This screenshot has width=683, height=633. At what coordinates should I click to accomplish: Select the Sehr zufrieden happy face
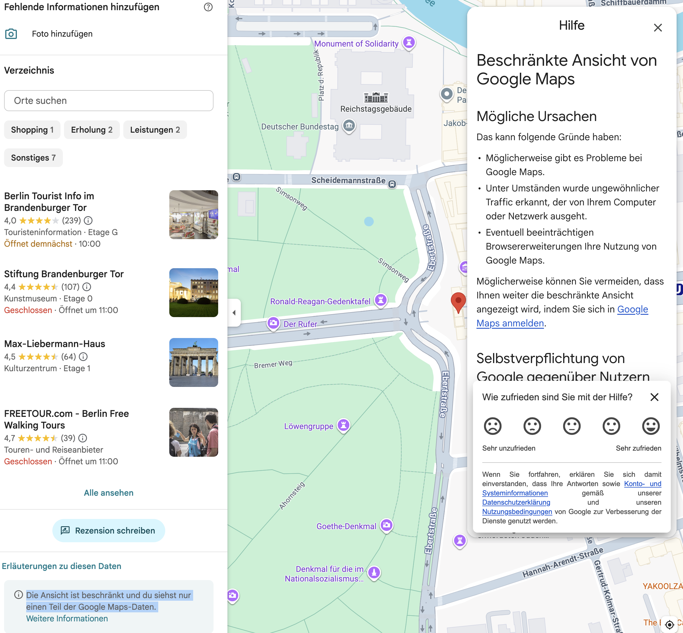pos(650,426)
